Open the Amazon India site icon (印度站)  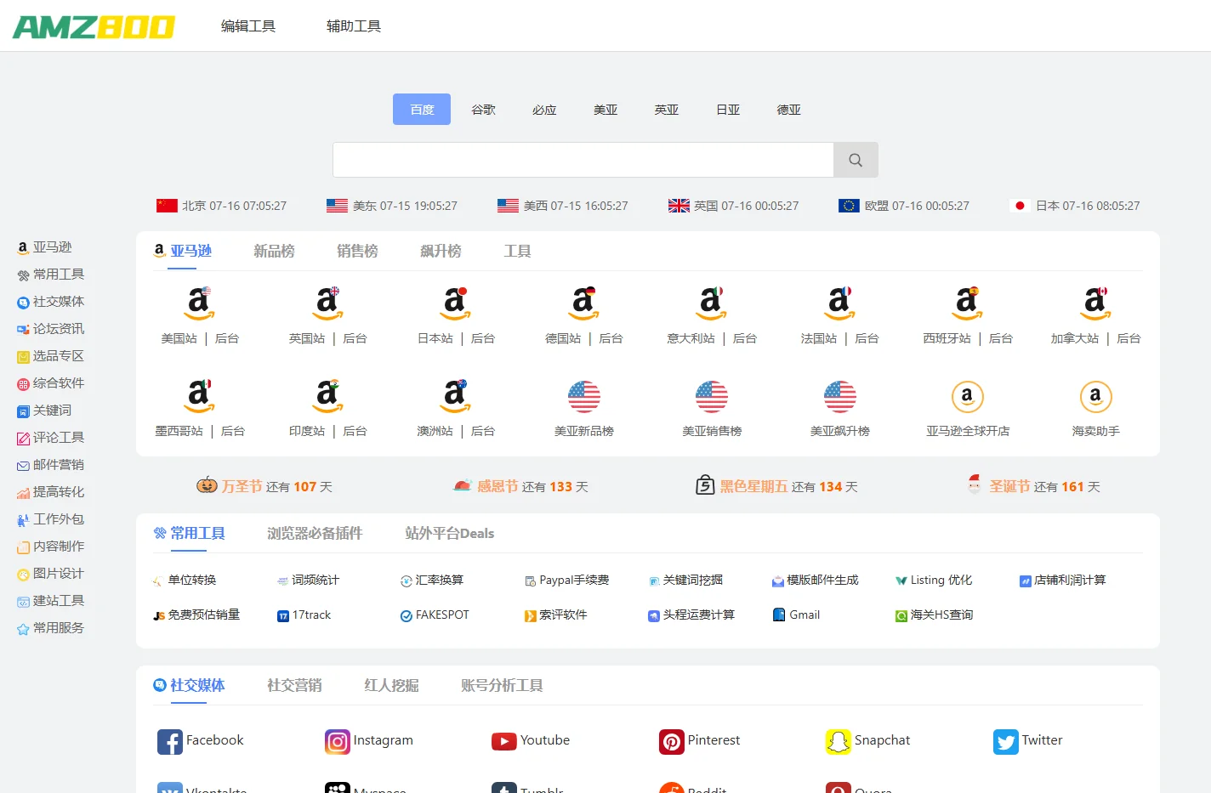pyautogui.click(x=328, y=396)
